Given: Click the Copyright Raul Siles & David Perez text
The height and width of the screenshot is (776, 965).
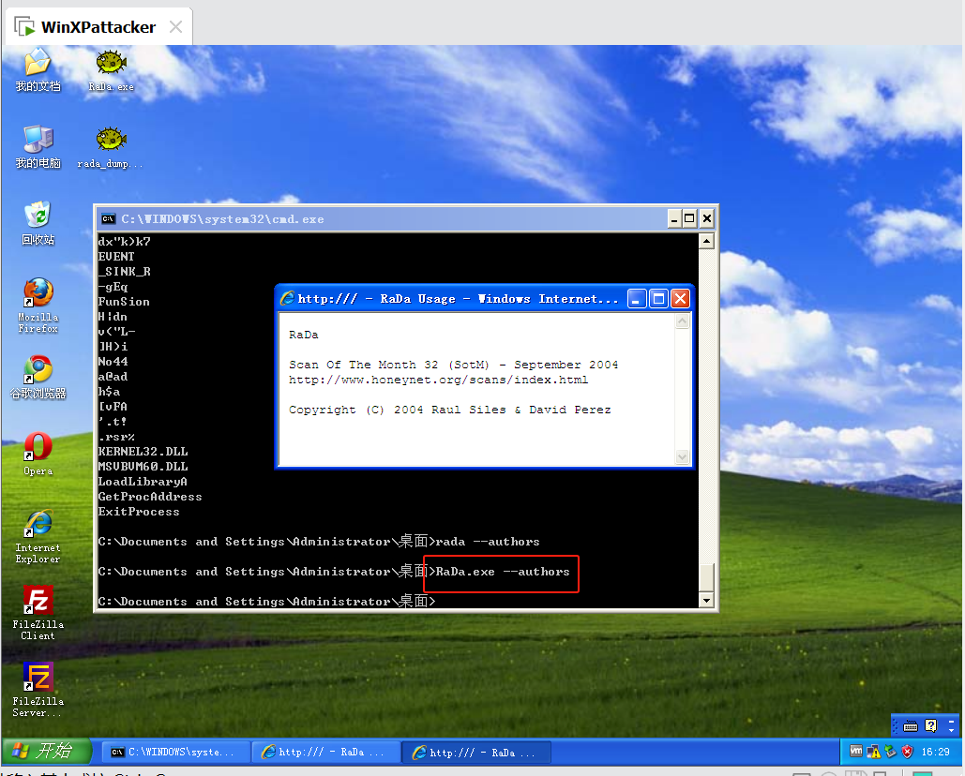Looking at the screenshot, I should coord(450,410).
